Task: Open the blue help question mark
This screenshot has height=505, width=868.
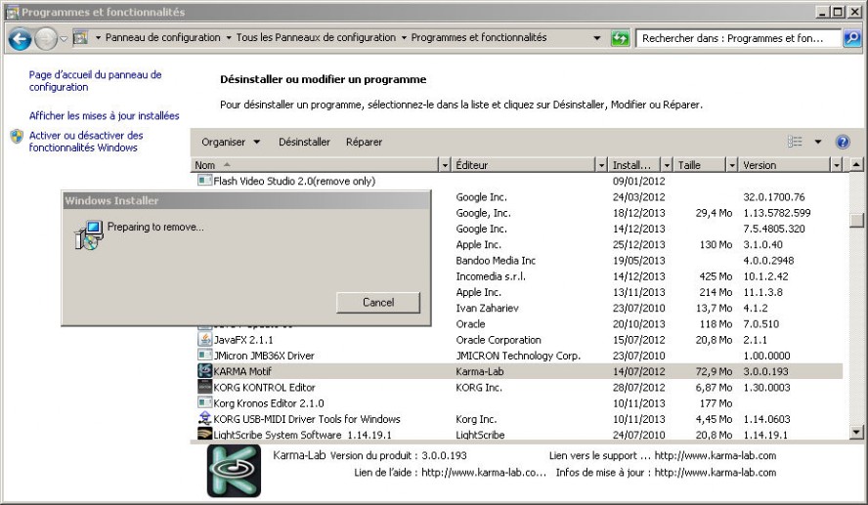Action: pyautogui.click(x=843, y=142)
